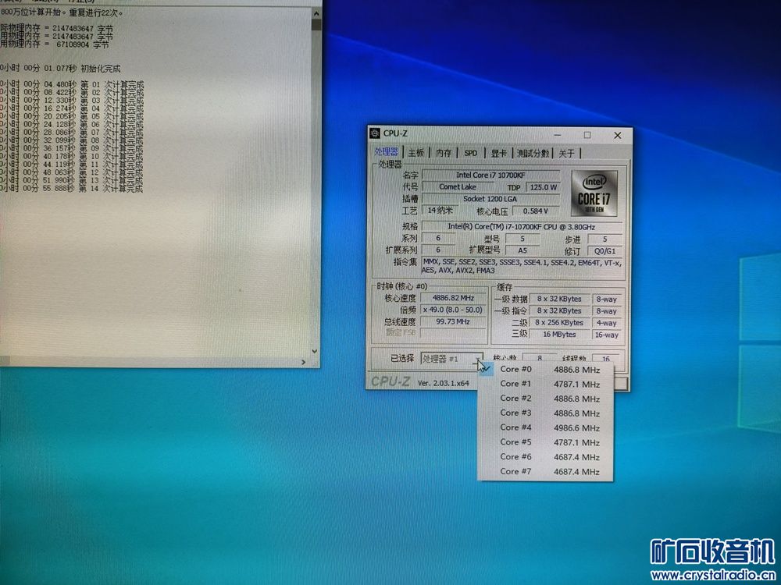Maximize the CPU-Z window
Image resolution: width=781 pixels, height=585 pixels.
click(x=587, y=135)
